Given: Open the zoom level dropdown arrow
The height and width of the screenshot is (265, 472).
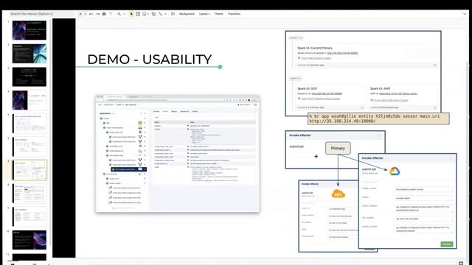Looking at the screenshot, I should click(124, 14).
